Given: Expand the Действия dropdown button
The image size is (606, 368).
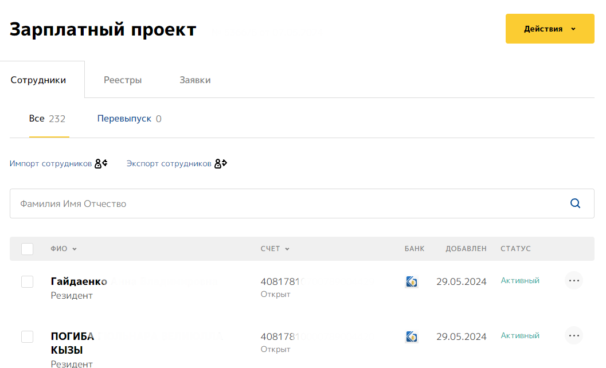Looking at the screenshot, I should coord(549,29).
